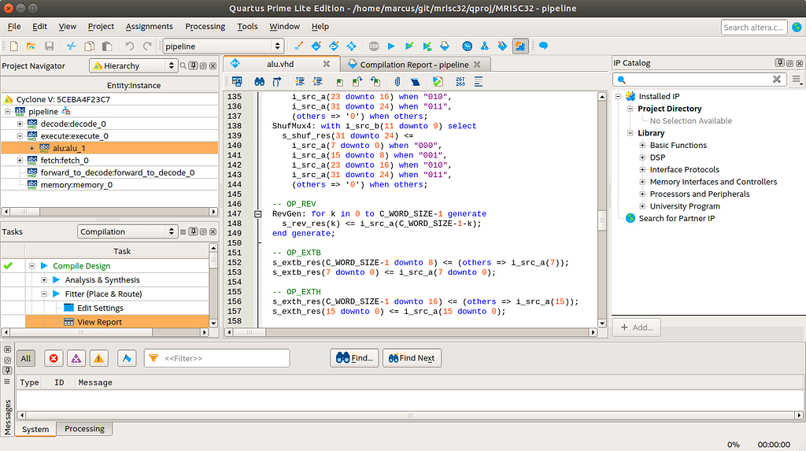Click the paperclip icon in editor toolbar
The height and width of the screenshot is (451, 806).
click(x=397, y=81)
